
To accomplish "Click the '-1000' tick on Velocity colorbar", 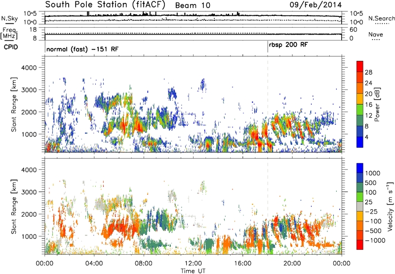I will coord(375,240).
